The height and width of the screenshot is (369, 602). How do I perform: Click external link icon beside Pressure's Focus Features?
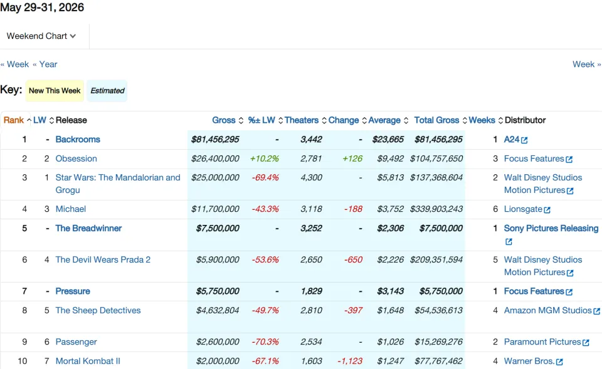click(x=569, y=292)
